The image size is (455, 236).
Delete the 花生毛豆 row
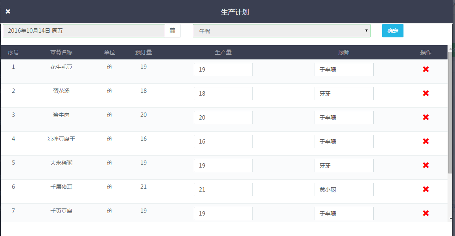point(426,70)
